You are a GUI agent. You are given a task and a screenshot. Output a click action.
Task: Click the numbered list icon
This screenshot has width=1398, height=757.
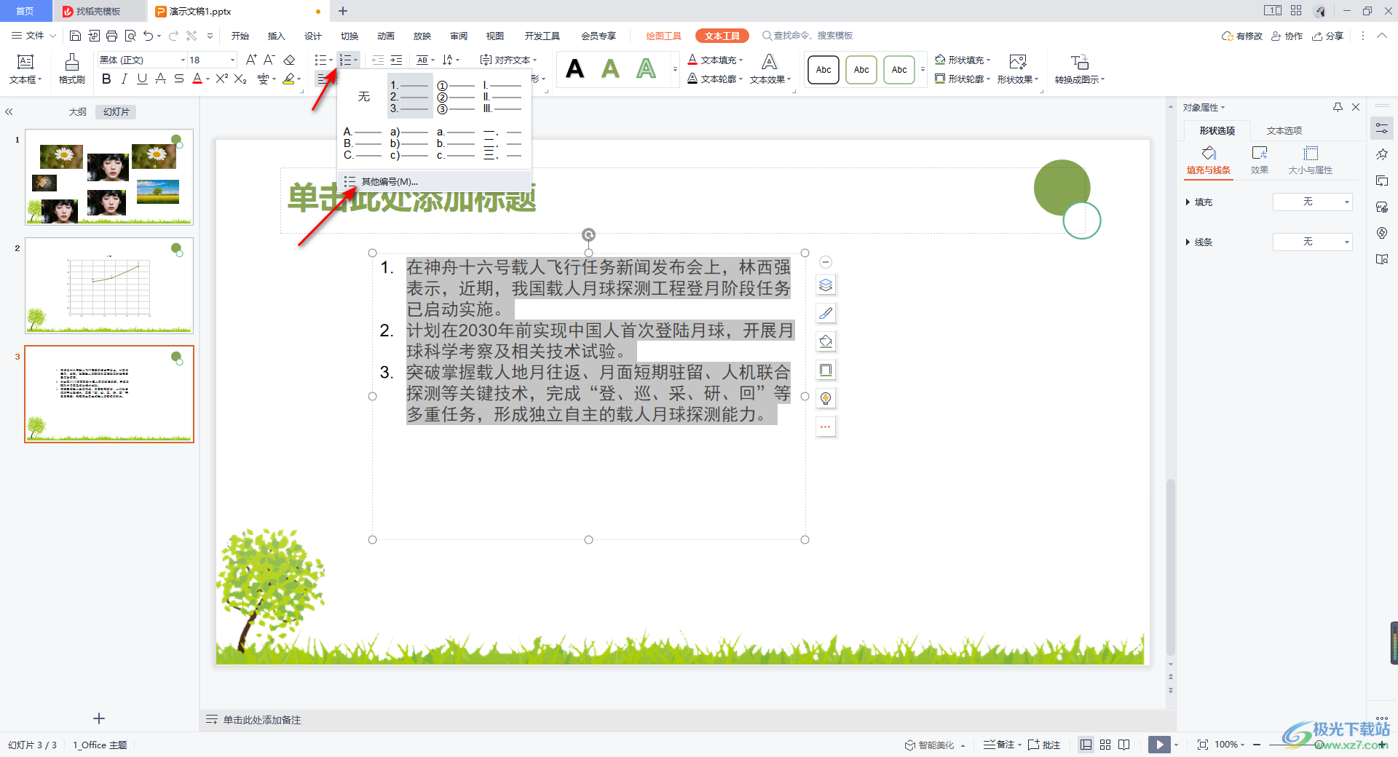(x=346, y=60)
